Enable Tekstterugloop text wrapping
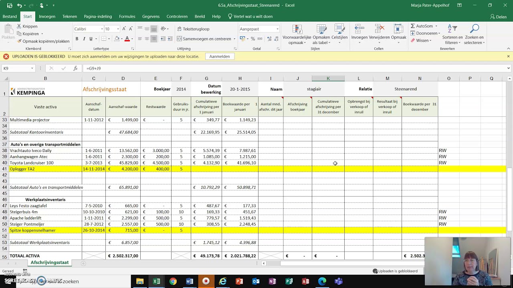The height and width of the screenshot is (288, 513). (x=193, y=29)
